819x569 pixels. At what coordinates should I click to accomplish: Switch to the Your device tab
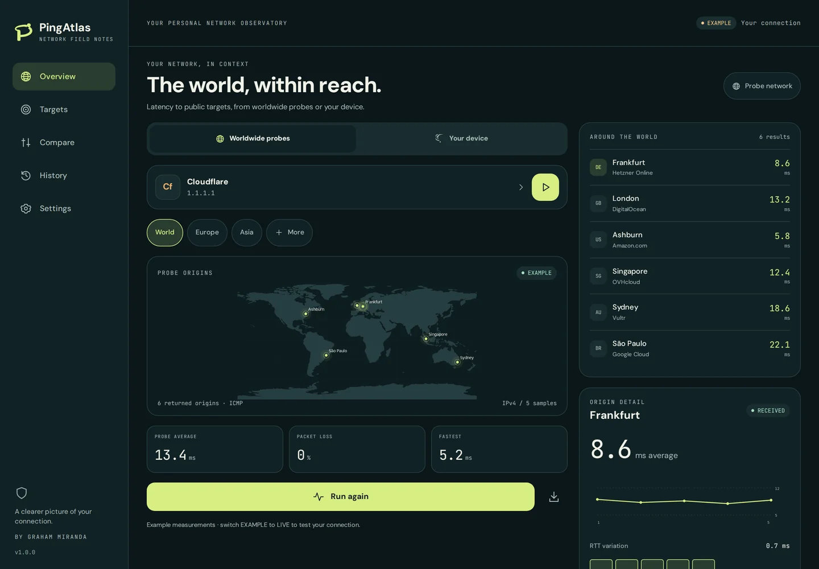click(x=461, y=138)
